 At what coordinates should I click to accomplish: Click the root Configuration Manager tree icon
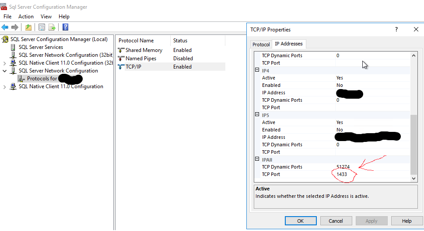click(5, 39)
